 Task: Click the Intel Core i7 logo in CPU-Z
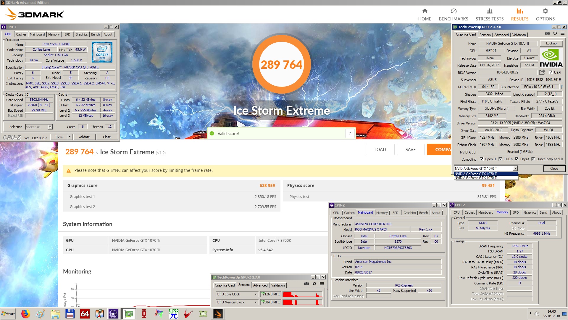coord(102,52)
